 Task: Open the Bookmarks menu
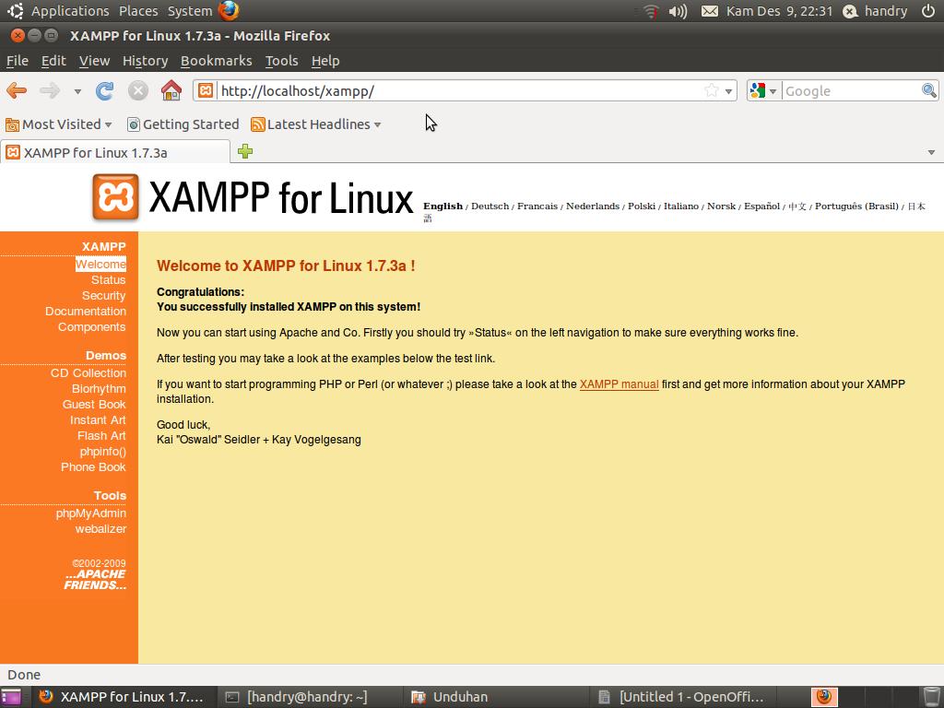[x=216, y=61]
